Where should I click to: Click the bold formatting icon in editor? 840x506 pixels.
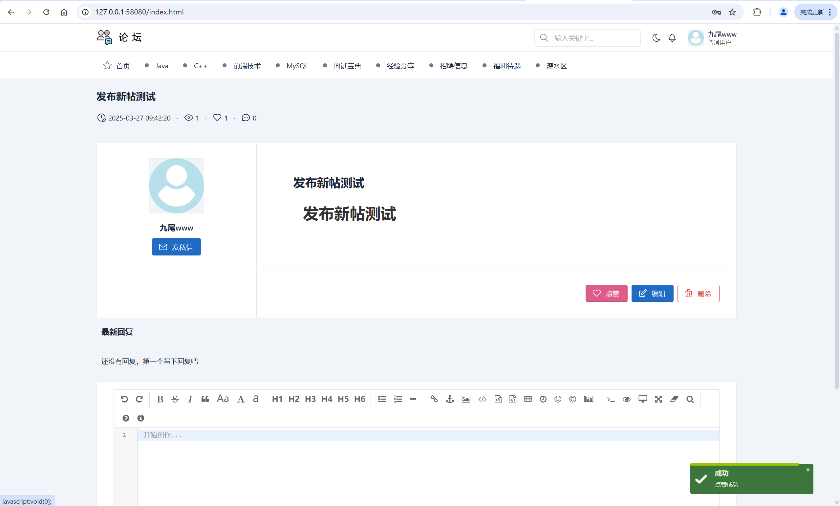pos(160,399)
